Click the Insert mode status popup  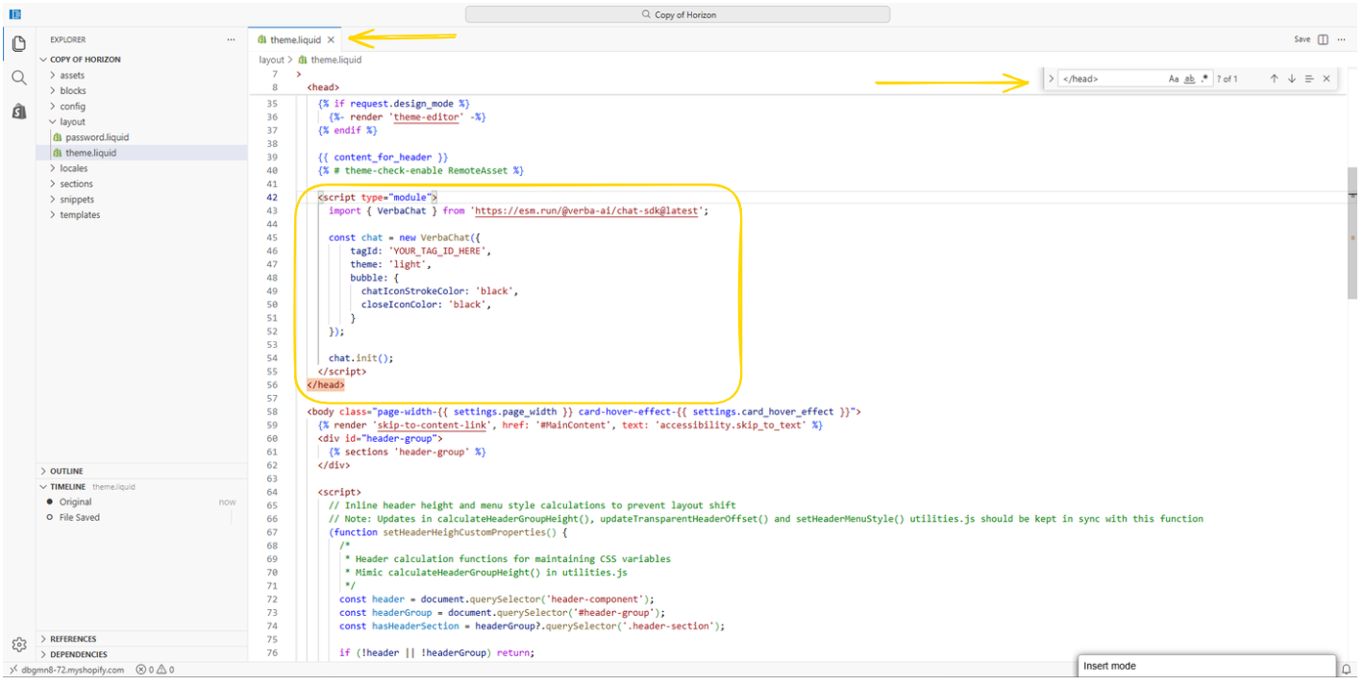pyautogui.click(x=1206, y=666)
